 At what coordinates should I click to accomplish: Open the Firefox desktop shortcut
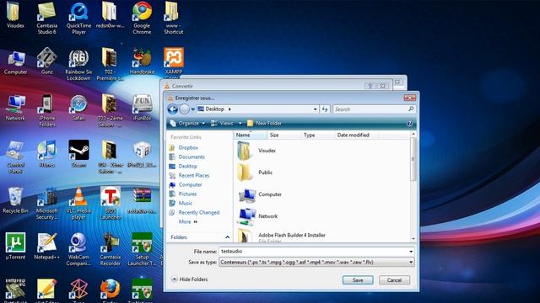click(111, 290)
